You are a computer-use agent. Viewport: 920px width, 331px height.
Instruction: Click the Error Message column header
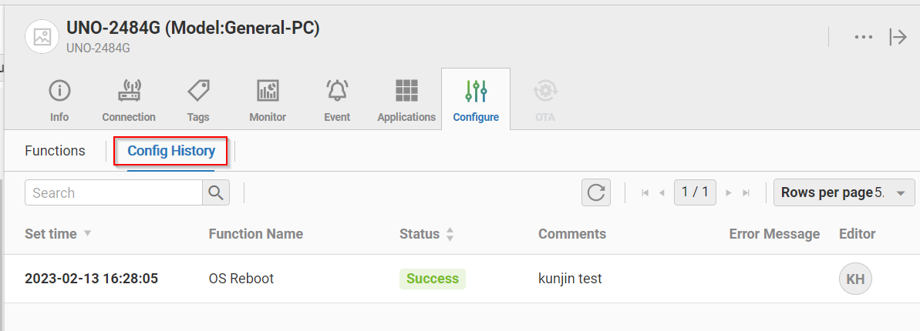click(x=774, y=234)
